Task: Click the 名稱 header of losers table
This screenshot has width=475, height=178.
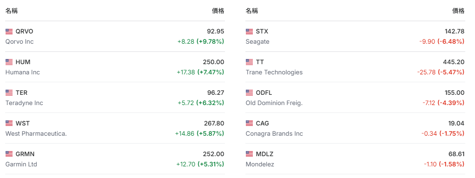Action: 252,11
